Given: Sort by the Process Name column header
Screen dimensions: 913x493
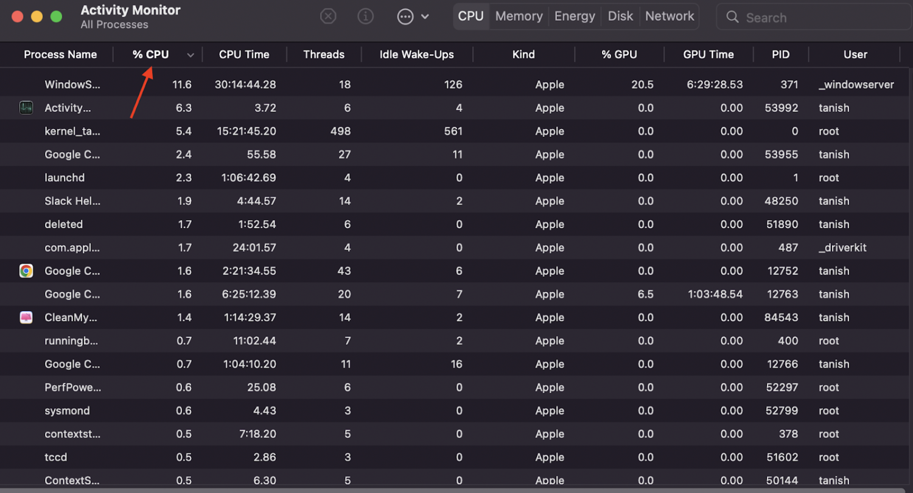Looking at the screenshot, I should [x=60, y=54].
